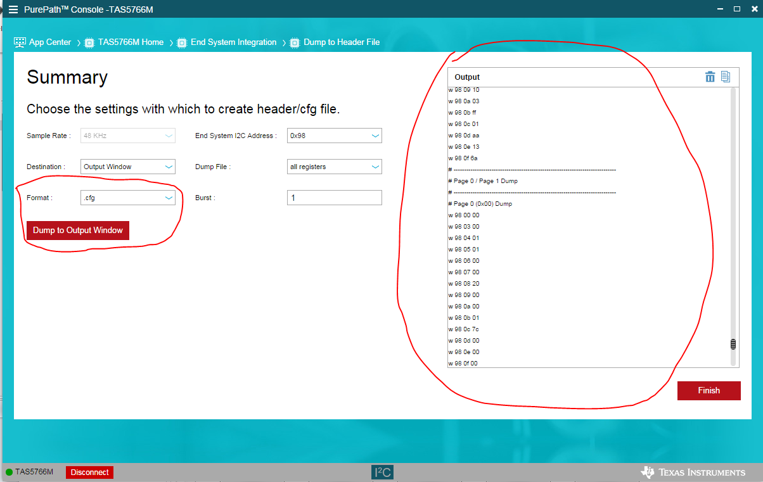Image resolution: width=763 pixels, height=482 pixels.
Task: Open End System Integration breadcrumb
Action: (x=234, y=42)
